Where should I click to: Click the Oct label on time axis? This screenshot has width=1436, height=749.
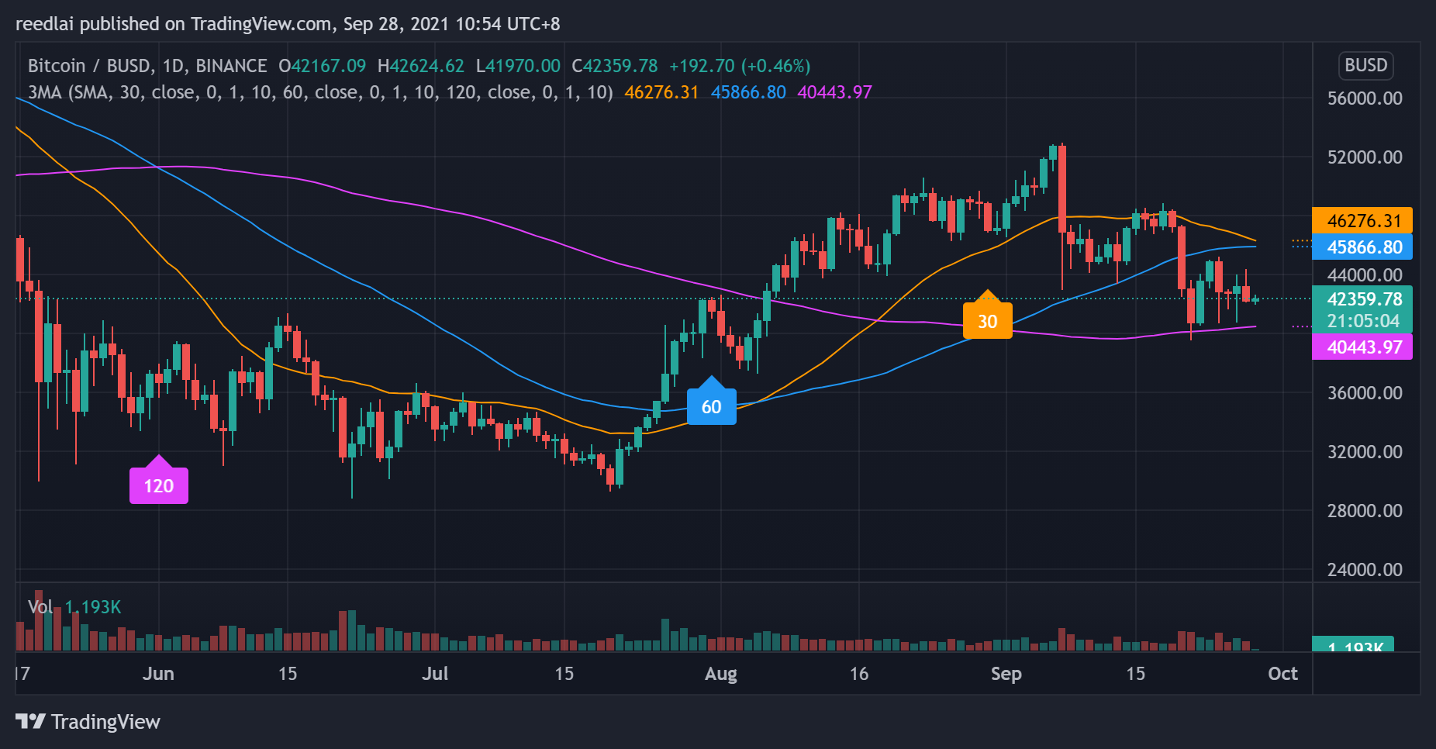[1282, 674]
